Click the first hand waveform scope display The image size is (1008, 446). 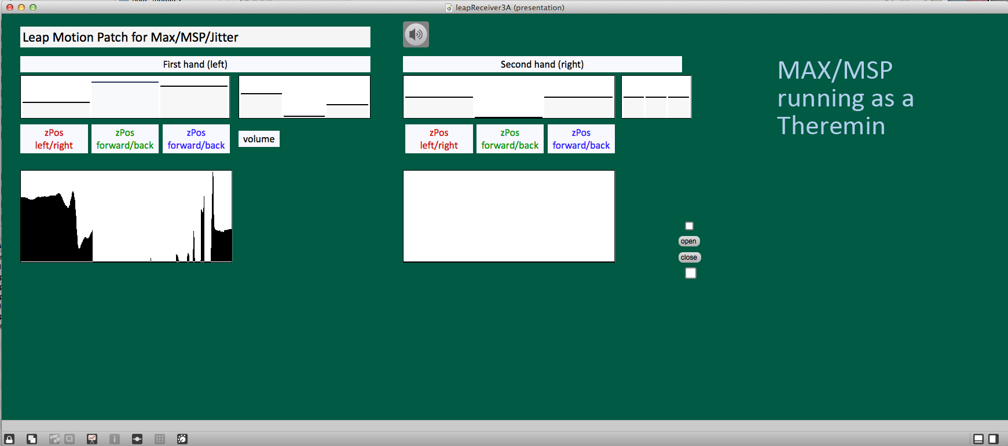click(x=126, y=216)
